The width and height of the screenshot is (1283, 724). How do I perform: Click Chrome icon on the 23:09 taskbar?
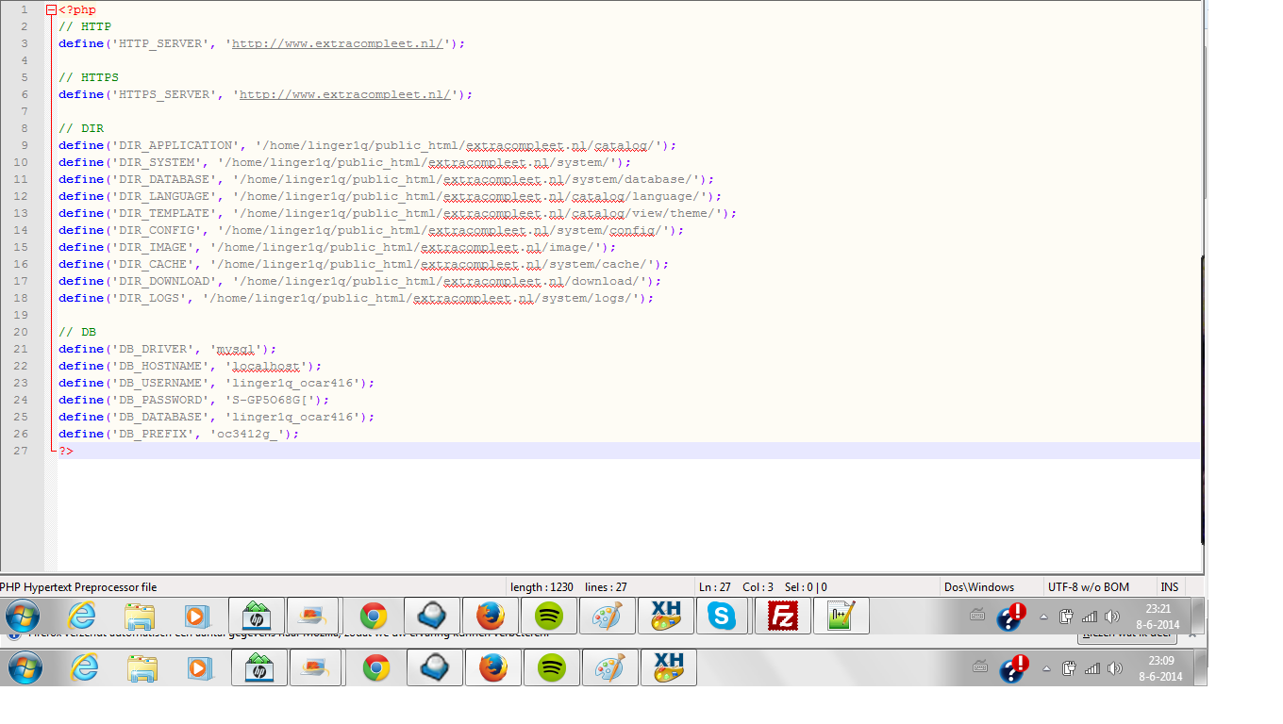[375, 667]
